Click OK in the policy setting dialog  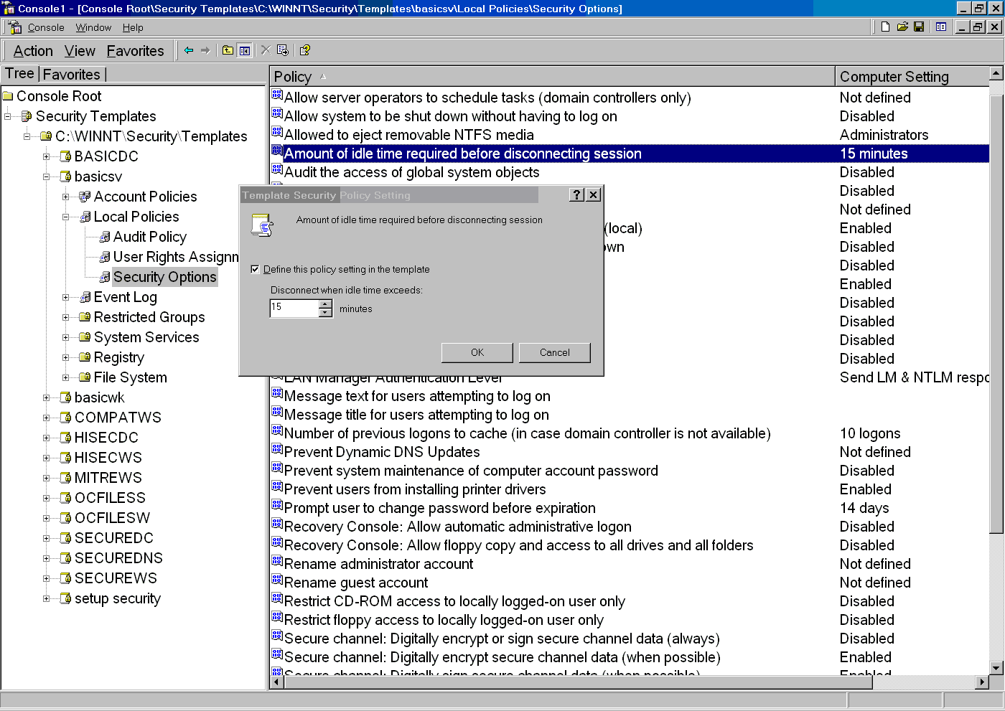[477, 352]
